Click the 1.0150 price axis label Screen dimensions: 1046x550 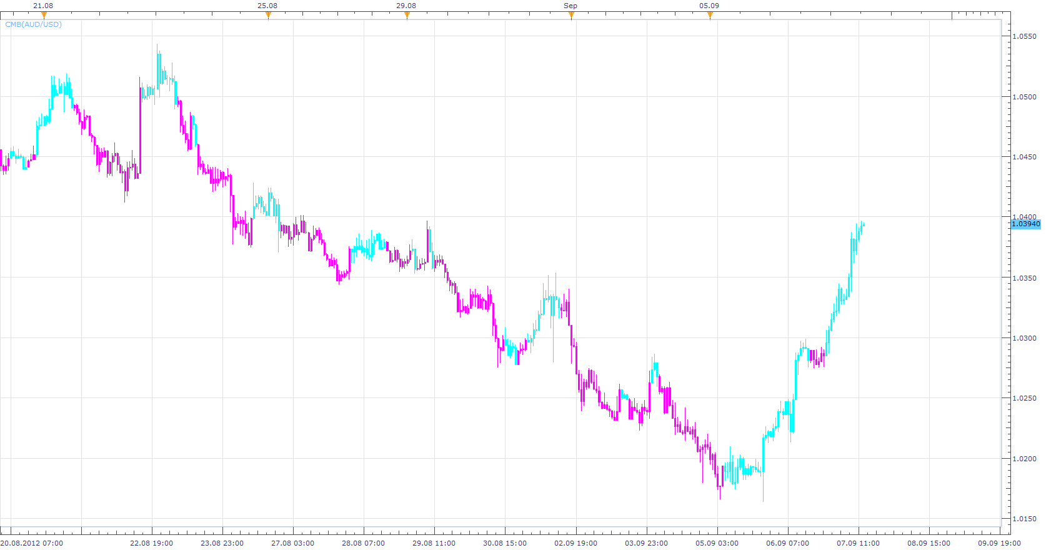coord(1024,519)
